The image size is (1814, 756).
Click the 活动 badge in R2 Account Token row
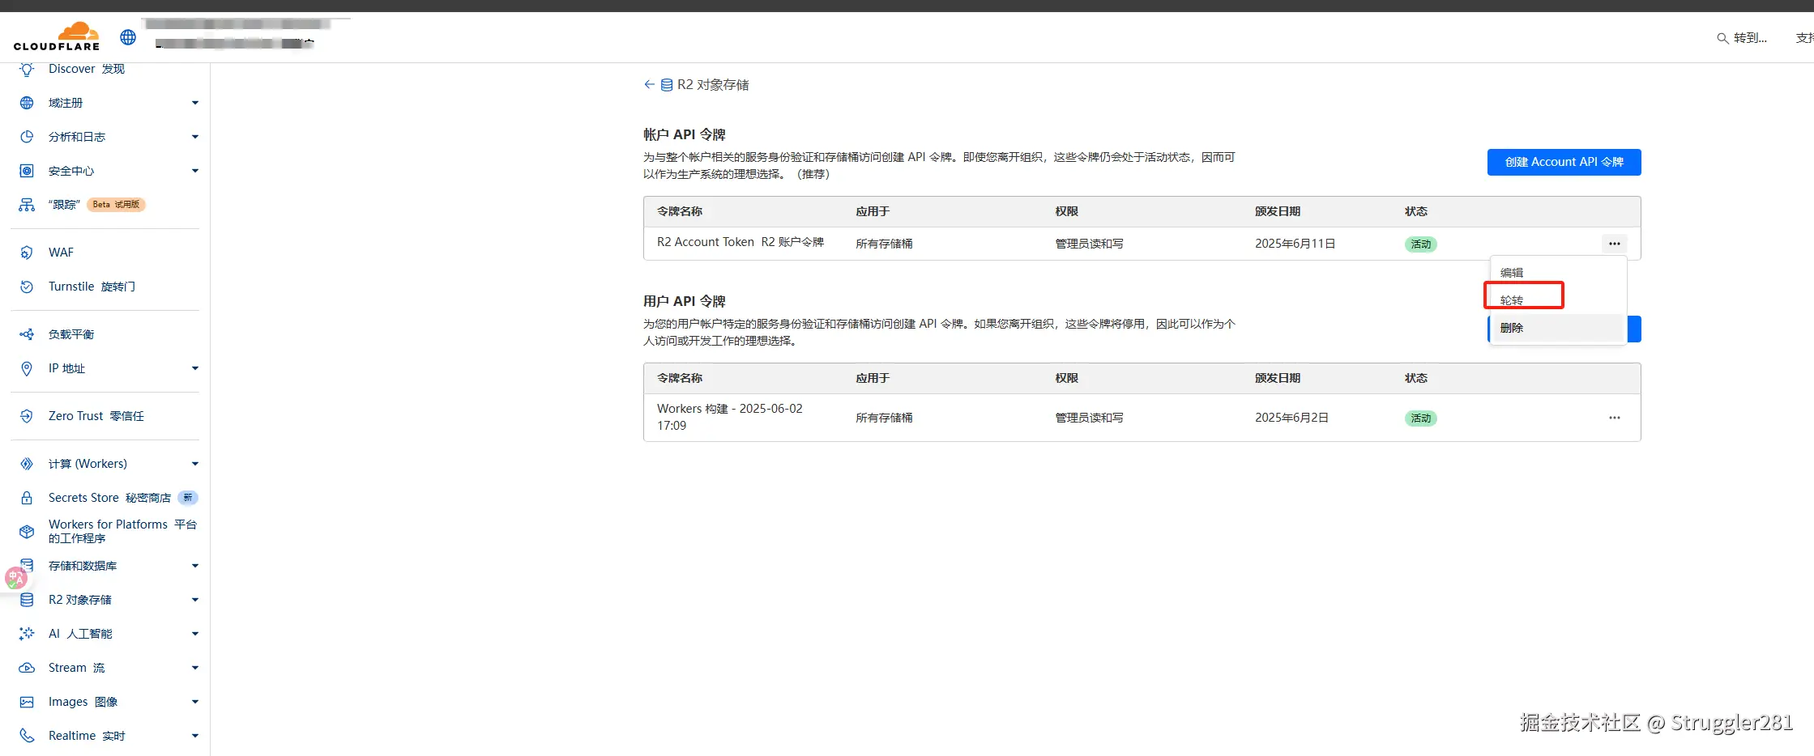pyautogui.click(x=1420, y=244)
